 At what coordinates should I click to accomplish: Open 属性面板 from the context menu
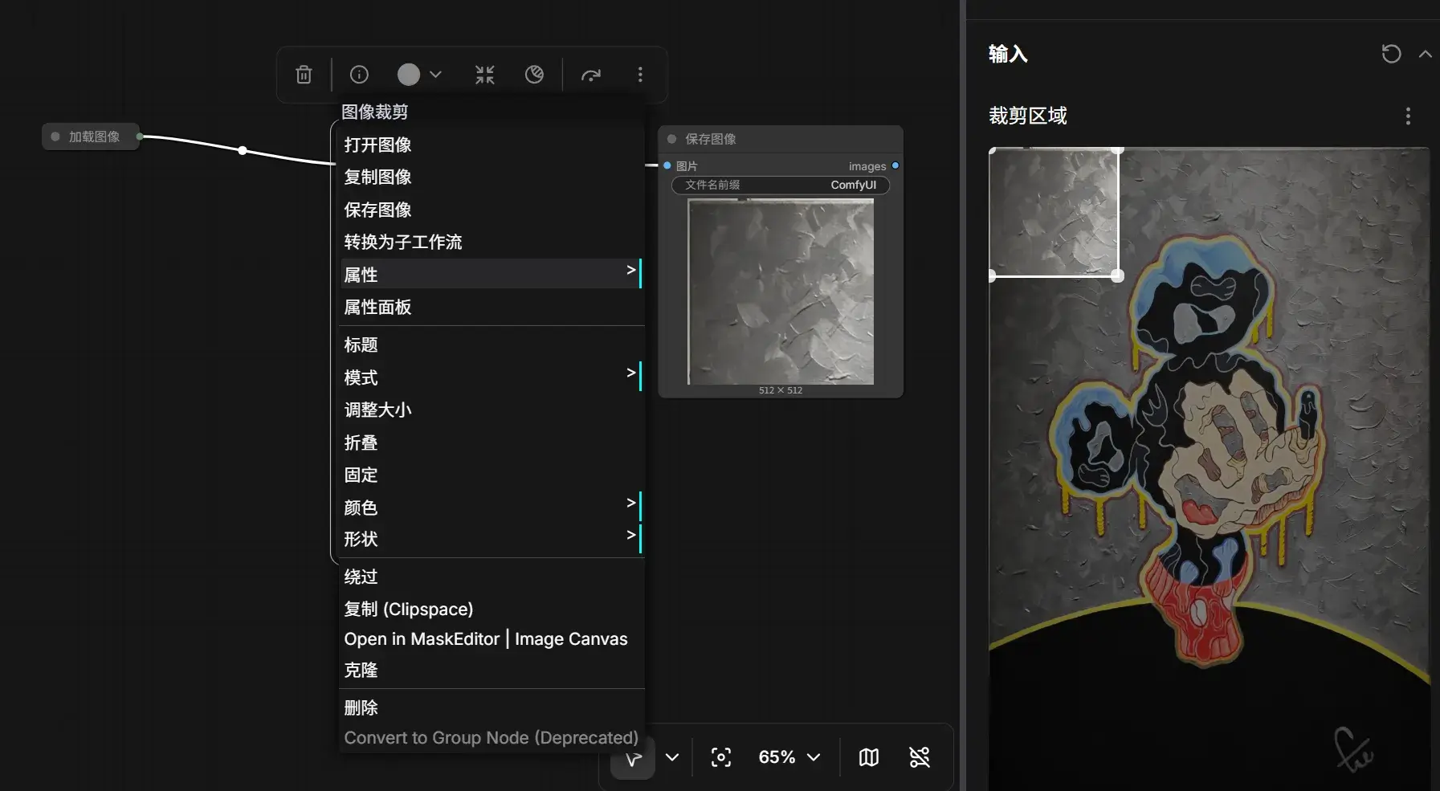tap(492, 307)
